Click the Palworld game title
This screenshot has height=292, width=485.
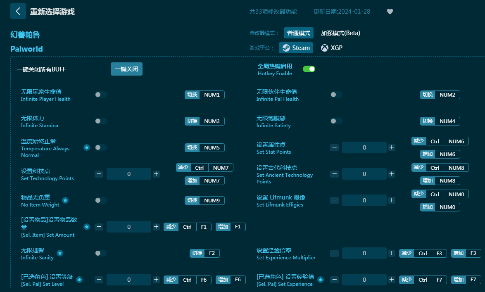26,49
